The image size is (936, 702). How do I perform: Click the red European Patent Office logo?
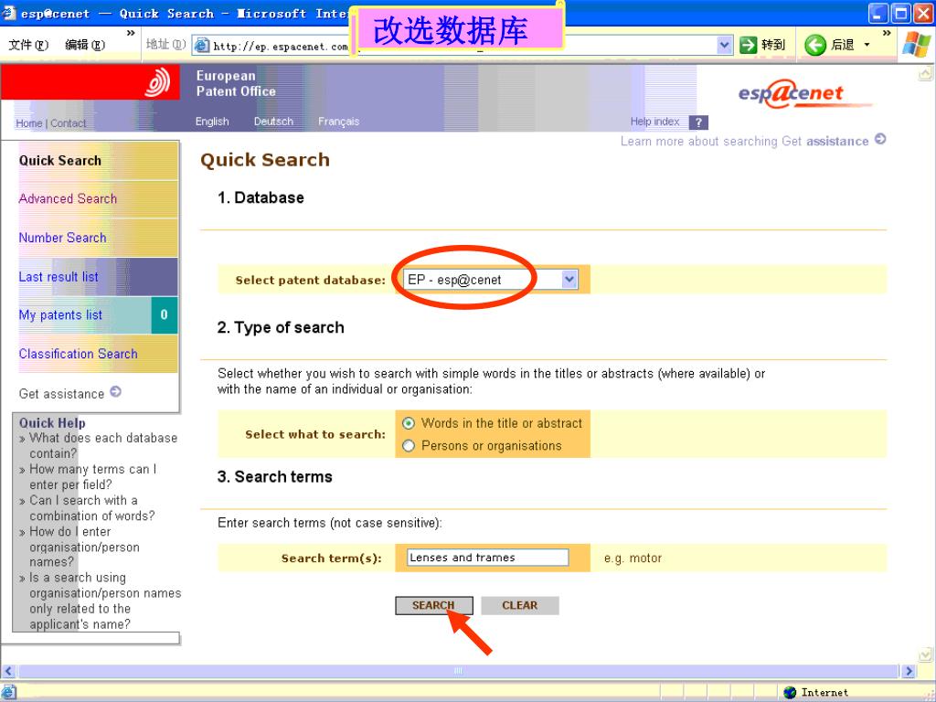coord(90,82)
